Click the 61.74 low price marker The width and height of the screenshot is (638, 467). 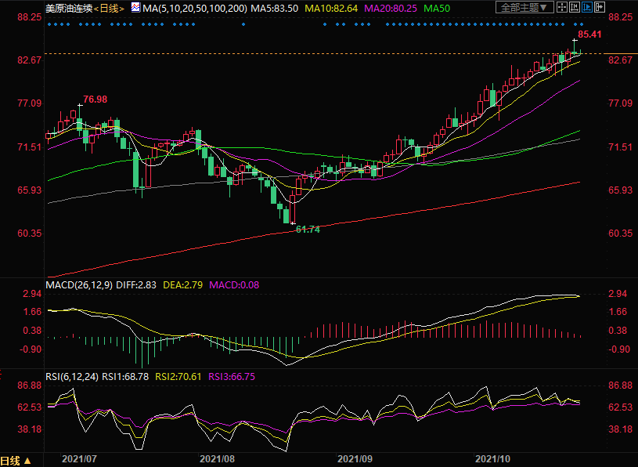coord(308,229)
